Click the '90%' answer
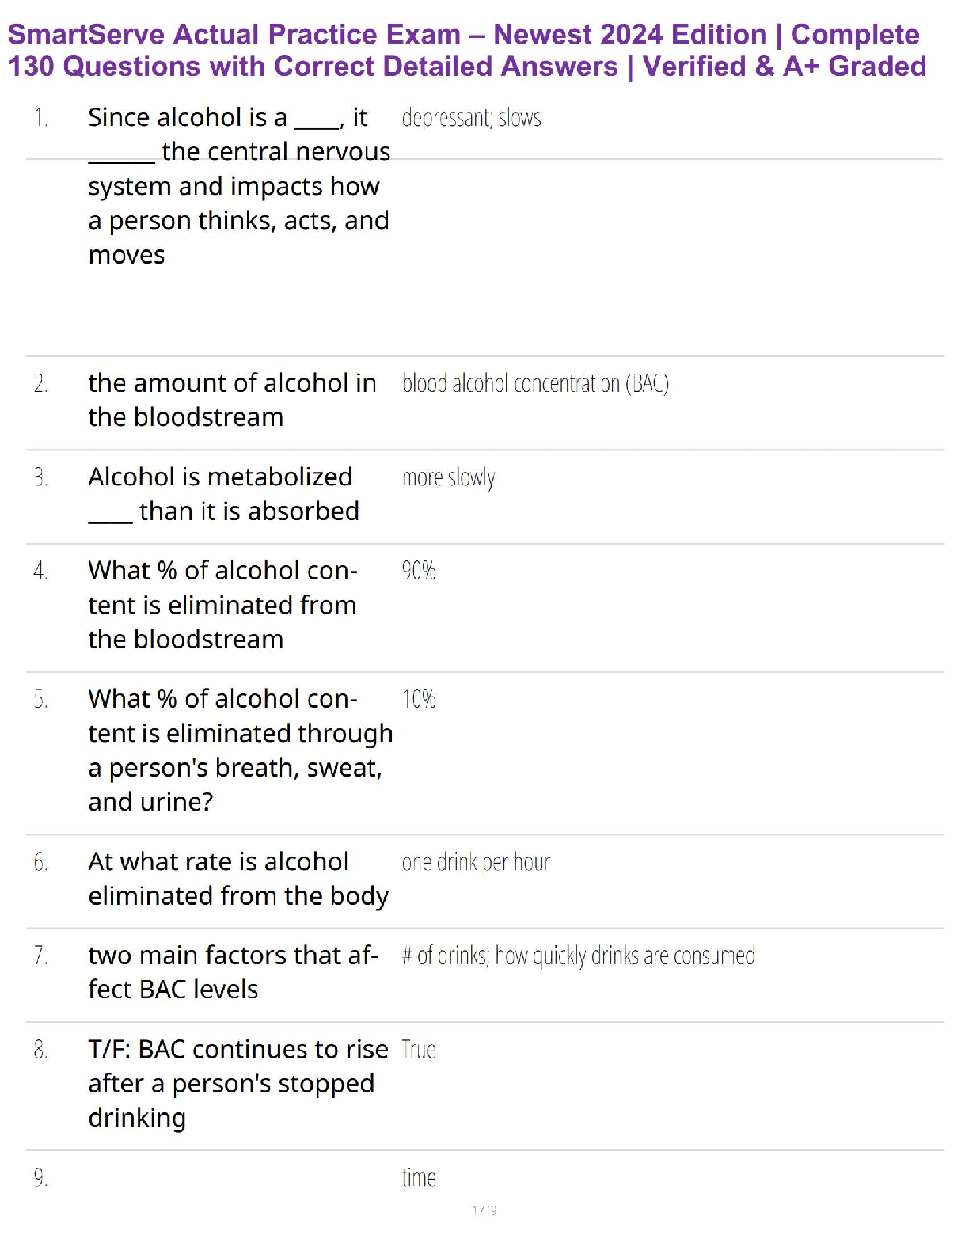Viewport: 969px width, 1254px height. [418, 571]
